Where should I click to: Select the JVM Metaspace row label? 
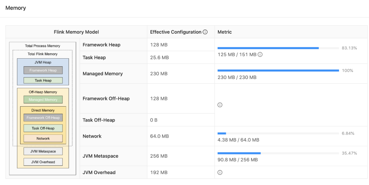(100, 156)
